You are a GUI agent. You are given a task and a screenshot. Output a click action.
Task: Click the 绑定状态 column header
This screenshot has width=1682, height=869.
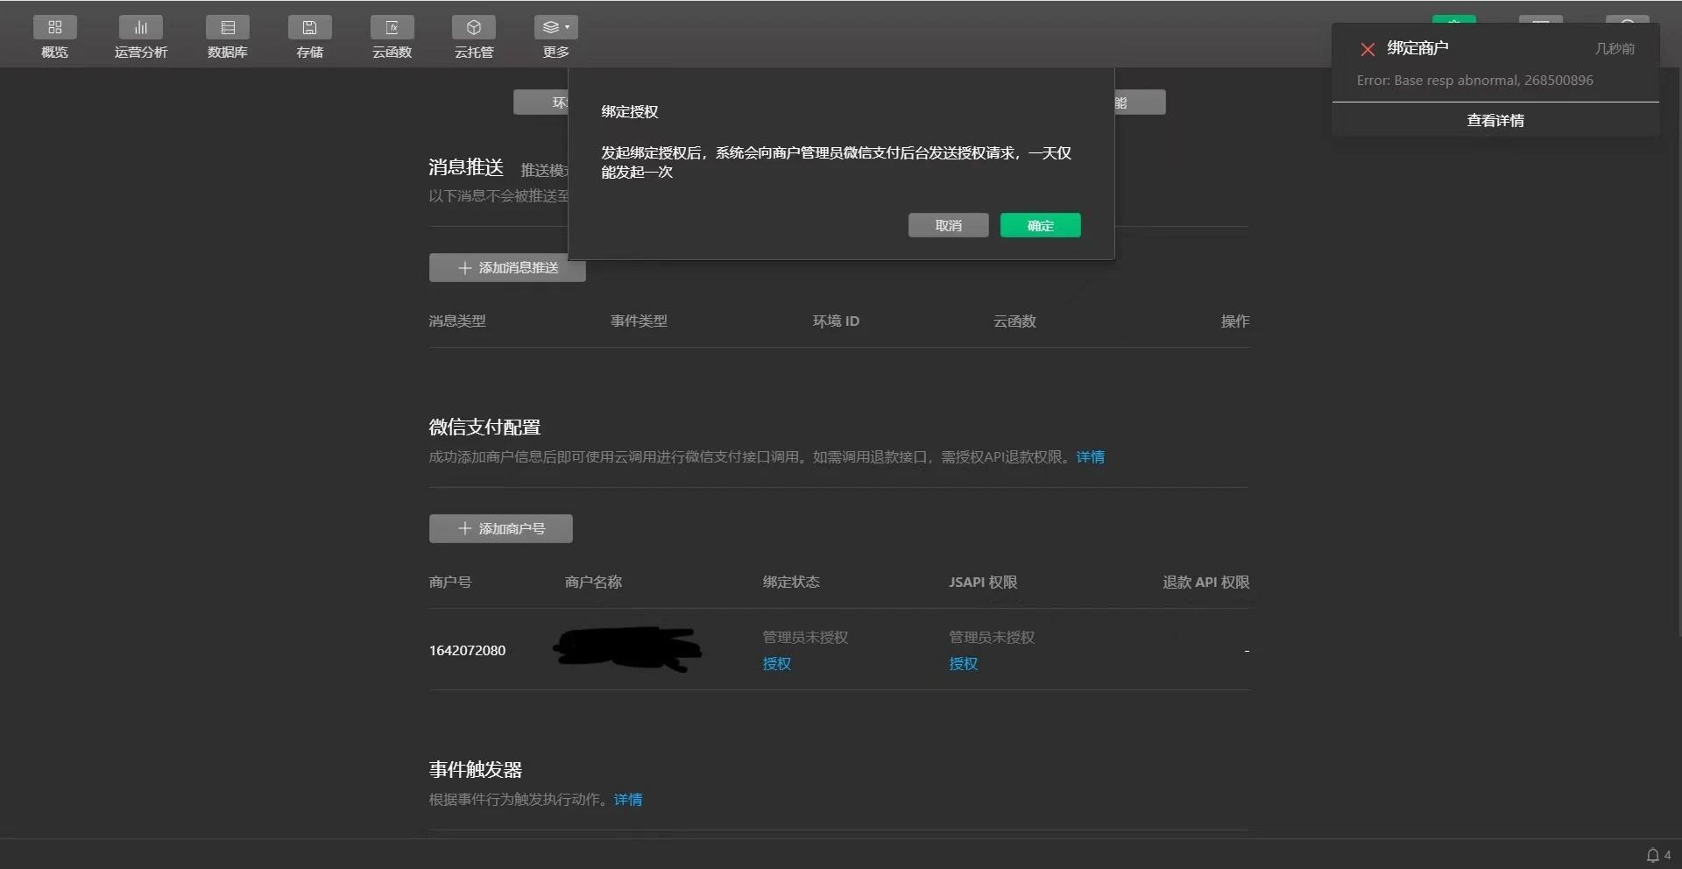[791, 582]
